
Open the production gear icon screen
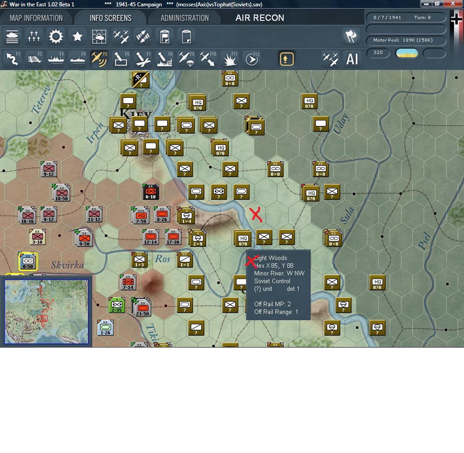pos(56,37)
